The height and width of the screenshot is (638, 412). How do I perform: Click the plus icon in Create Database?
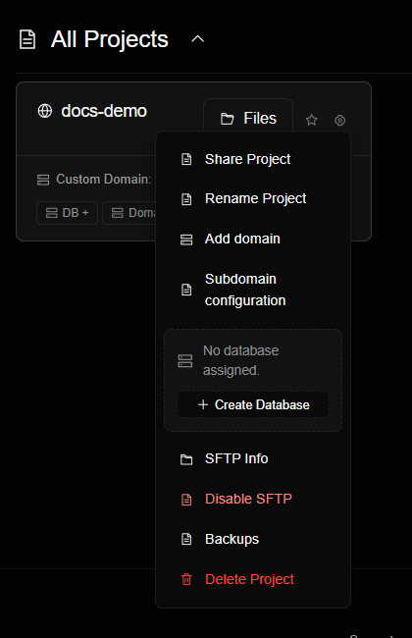point(203,404)
